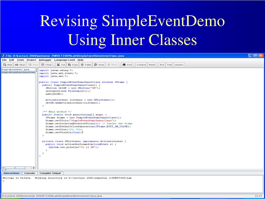Click the frame.setTitle code line

point(81,120)
